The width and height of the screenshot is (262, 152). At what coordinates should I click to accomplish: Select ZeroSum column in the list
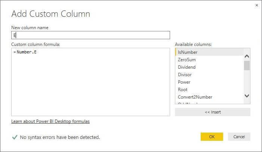pyautogui.click(x=187, y=60)
